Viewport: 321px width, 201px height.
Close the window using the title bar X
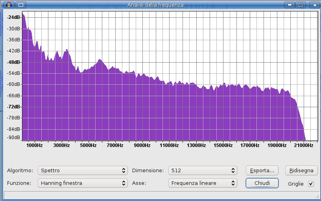click(x=312, y=5)
